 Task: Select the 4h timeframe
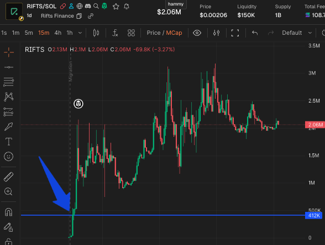coord(58,33)
